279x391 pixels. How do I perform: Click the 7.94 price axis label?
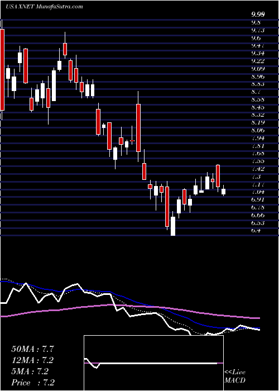(x=258, y=138)
